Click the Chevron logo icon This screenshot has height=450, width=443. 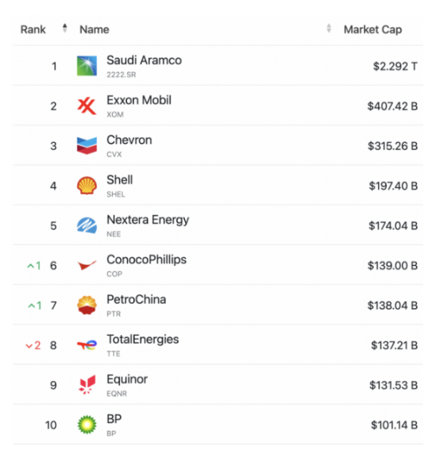click(87, 145)
